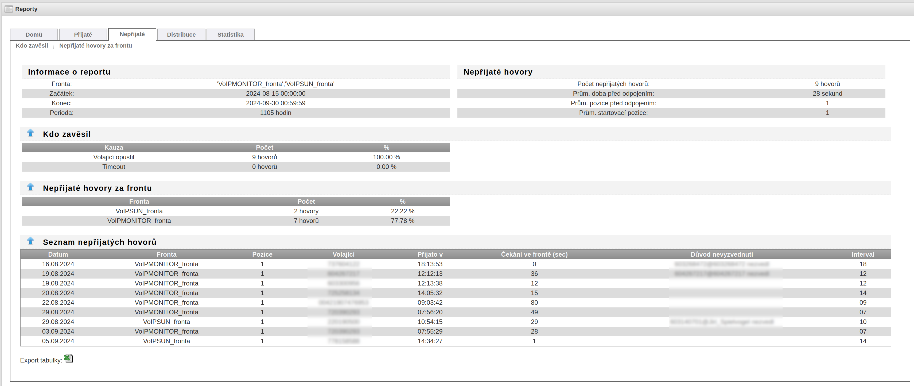The width and height of the screenshot is (914, 386).
Task: Click the 18:13:53 time cell
Action: point(430,264)
